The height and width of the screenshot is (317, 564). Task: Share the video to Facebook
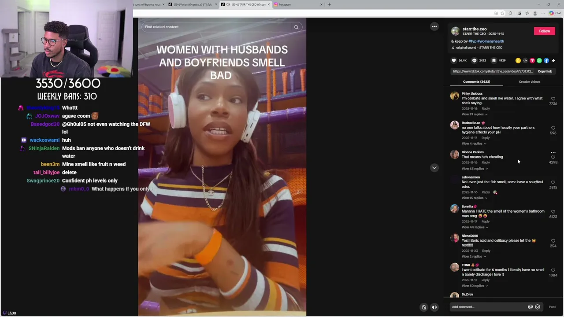coord(546,61)
